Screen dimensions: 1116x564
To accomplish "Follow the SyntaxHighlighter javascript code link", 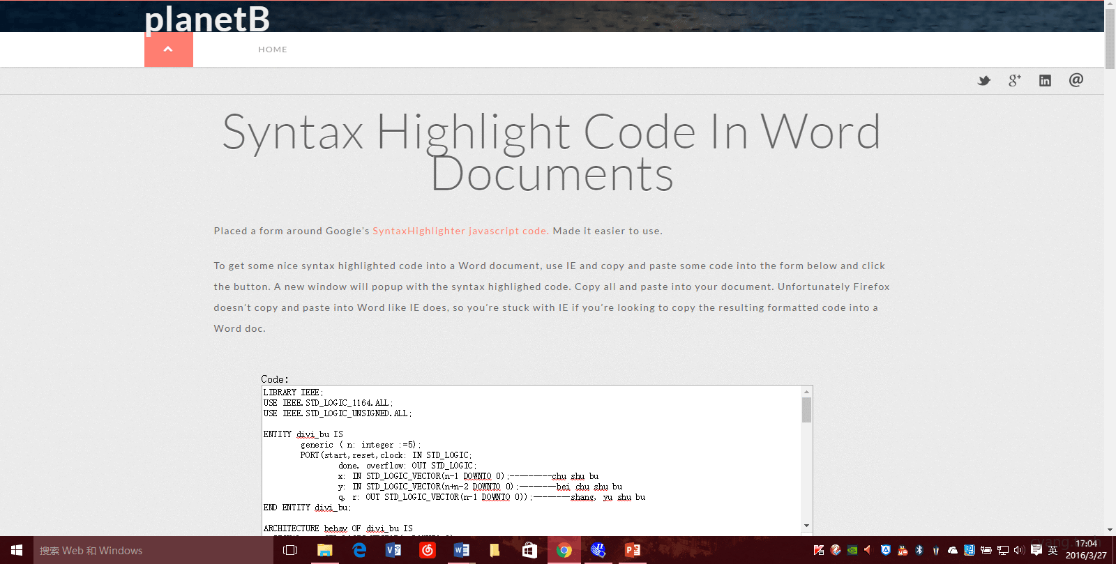I will click(x=460, y=231).
